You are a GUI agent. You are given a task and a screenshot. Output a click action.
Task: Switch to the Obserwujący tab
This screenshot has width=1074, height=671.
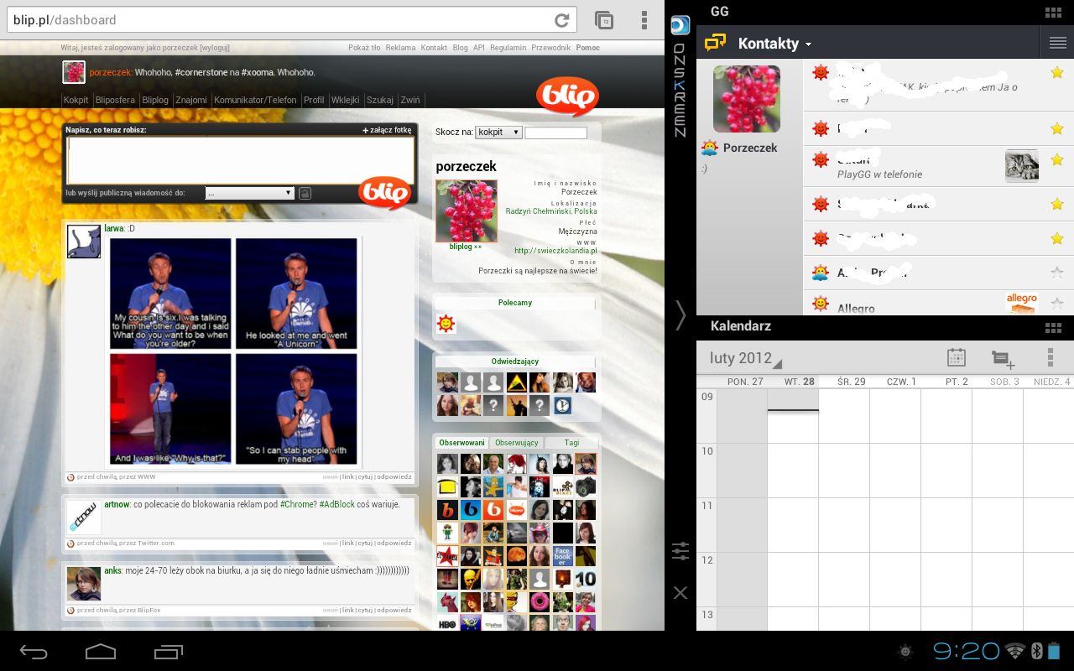(x=516, y=443)
